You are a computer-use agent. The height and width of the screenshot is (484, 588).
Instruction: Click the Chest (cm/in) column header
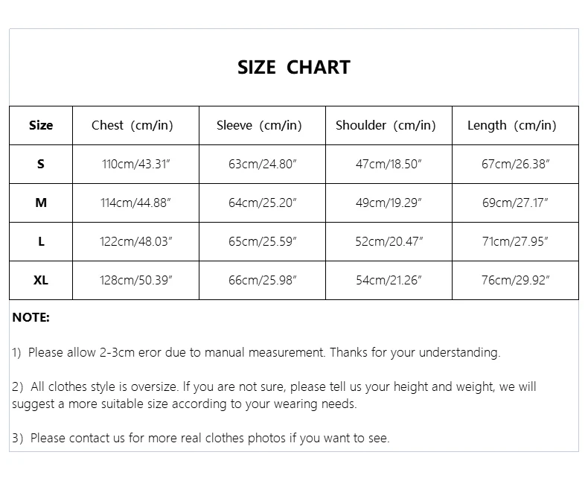[132, 125]
